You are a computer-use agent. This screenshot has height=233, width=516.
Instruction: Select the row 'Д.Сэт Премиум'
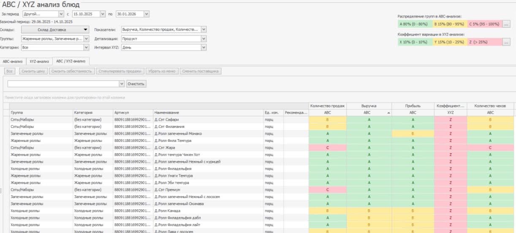click(x=261, y=190)
